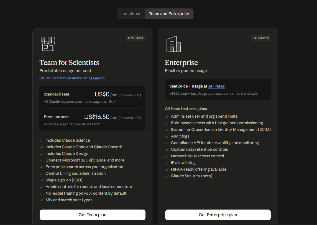Click the US$20/seat + tax usage note
The height and width of the screenshot is (225, 317).
(x=213, y=94)
